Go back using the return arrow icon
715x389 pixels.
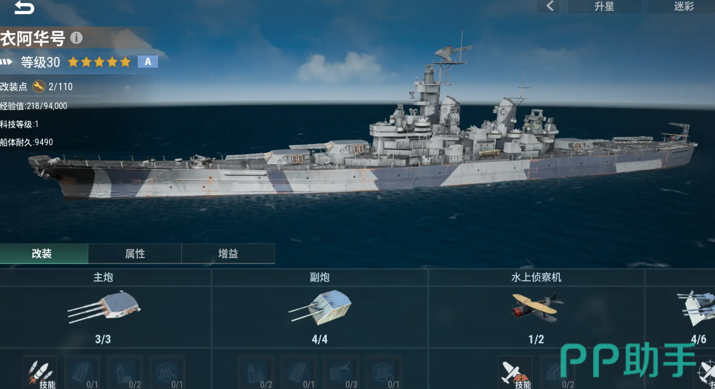point(24,7)
